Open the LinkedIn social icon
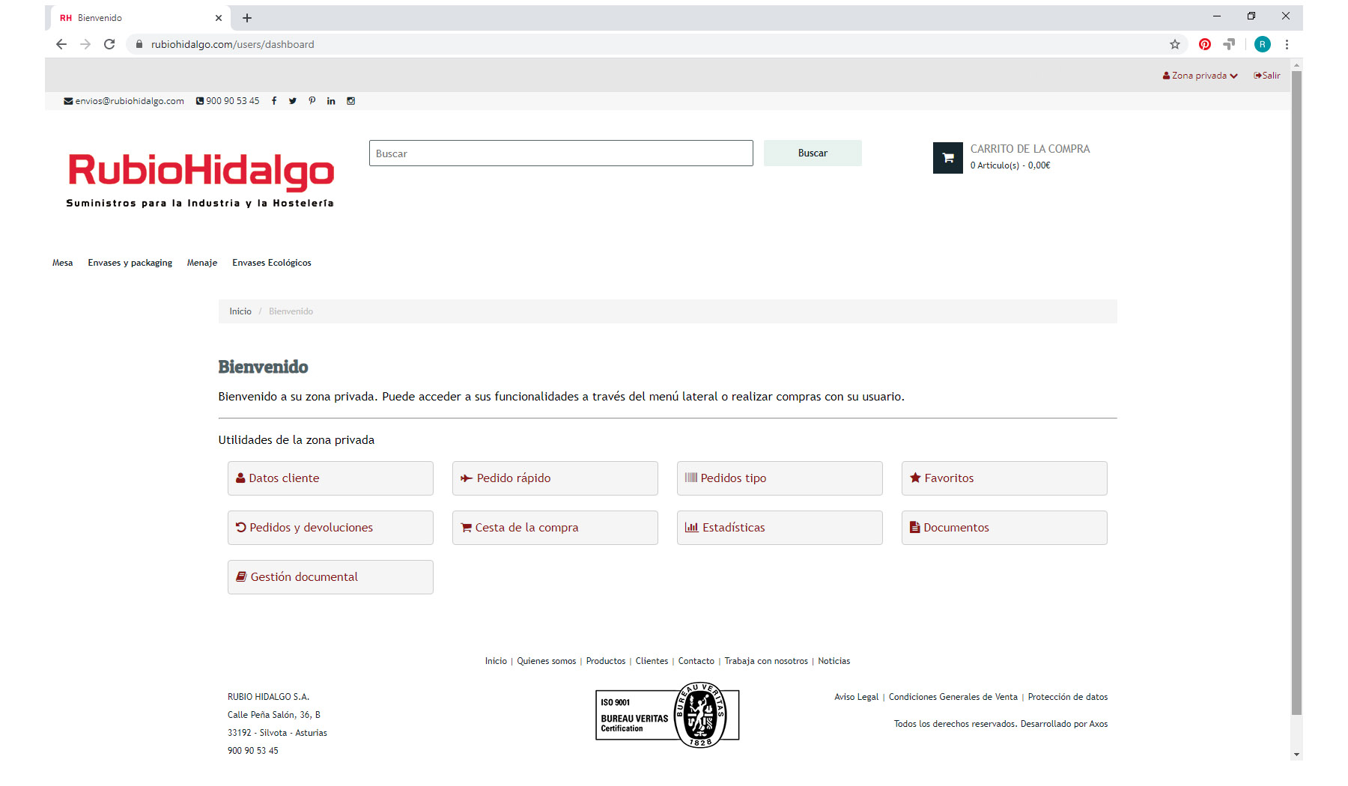 click(331, 101)
